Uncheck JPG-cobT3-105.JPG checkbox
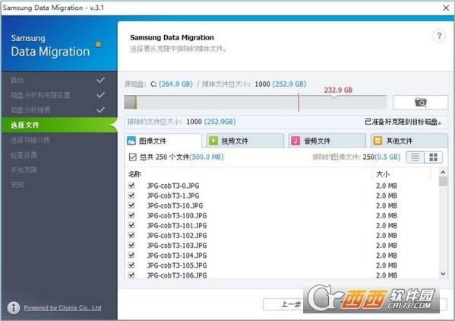This screenshot has height=321, width=455. click(x=131, y=265)
